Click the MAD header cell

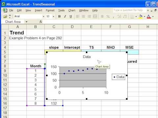tap(111, 48)
